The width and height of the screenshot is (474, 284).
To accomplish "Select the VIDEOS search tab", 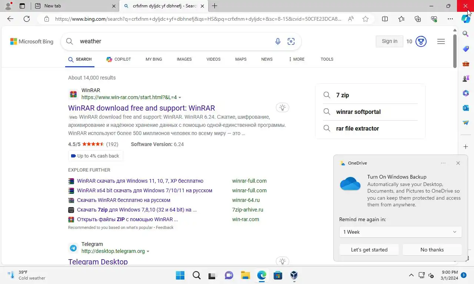I will [213, 59].
